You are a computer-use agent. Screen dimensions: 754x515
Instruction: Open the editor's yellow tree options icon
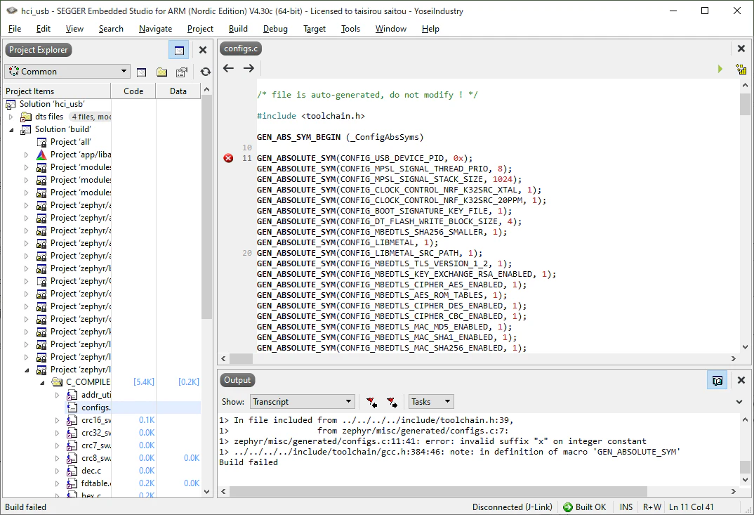tap(741, 69)
